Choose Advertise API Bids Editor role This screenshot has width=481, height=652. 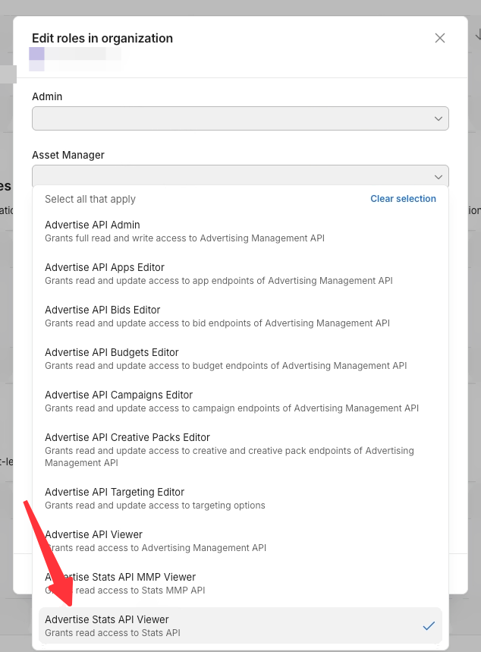coord(240,316)
